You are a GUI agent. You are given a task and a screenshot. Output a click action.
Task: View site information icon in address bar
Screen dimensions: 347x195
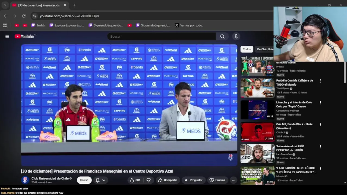[34, 16]
